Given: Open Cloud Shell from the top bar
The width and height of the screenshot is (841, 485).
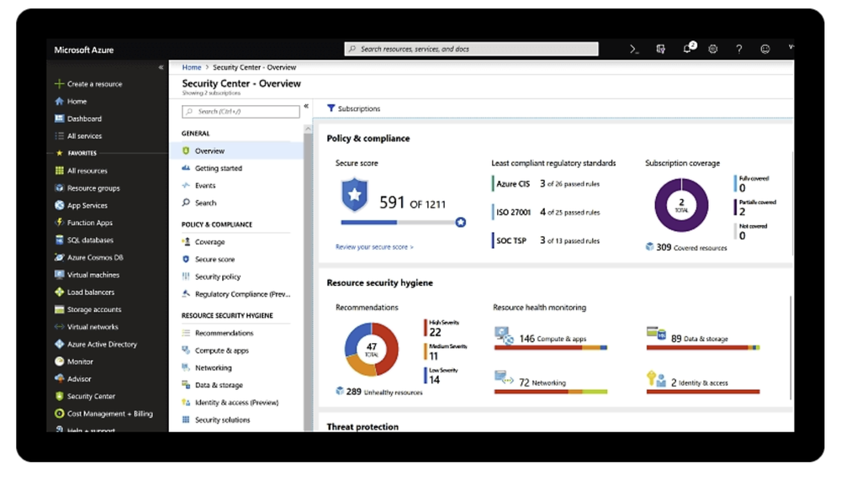Looking at the screenshot, I should (x=633, y=49).
